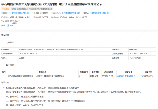
Task: Open 投标人 company link
Action: 99,13
